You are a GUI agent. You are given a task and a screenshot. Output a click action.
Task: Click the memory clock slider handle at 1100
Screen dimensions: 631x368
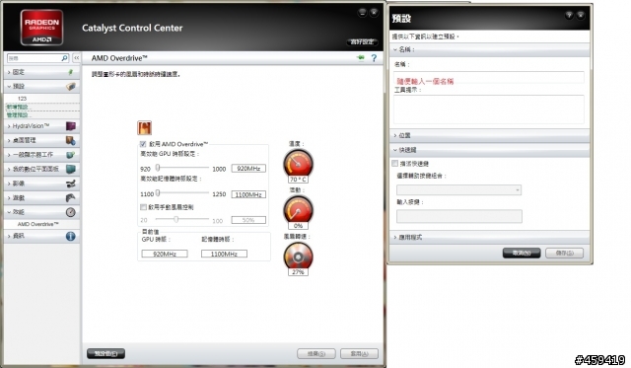[x=158, y=193]
